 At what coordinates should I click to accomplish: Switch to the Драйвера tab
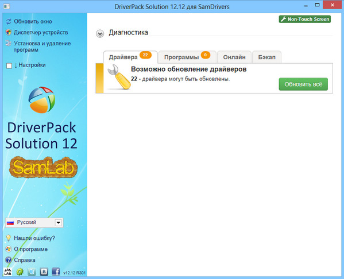pos(130,57)
